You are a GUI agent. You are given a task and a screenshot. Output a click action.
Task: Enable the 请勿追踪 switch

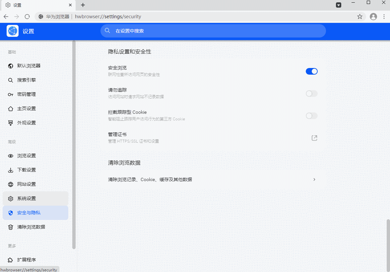311,94
